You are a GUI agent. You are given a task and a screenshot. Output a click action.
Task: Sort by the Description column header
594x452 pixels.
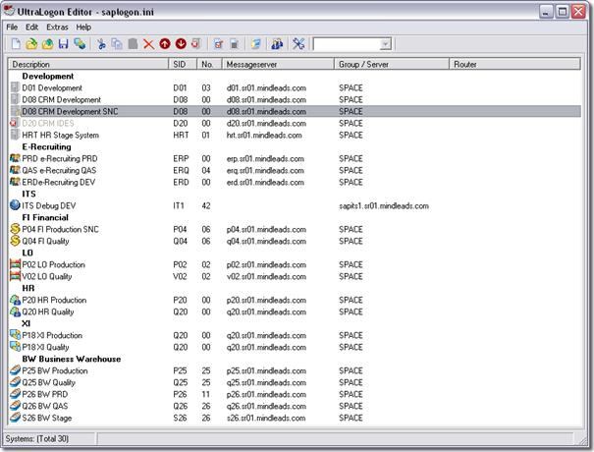tap(88, 64)
